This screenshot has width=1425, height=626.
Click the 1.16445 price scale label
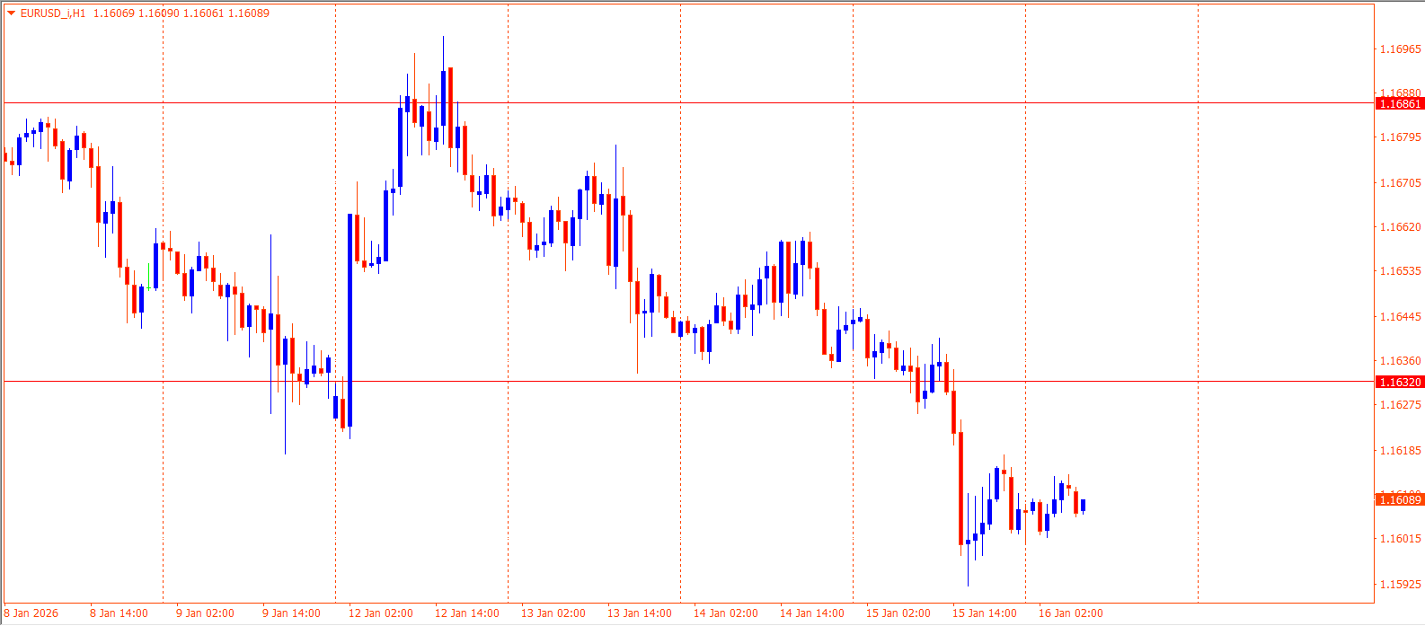click(1401, 317)
